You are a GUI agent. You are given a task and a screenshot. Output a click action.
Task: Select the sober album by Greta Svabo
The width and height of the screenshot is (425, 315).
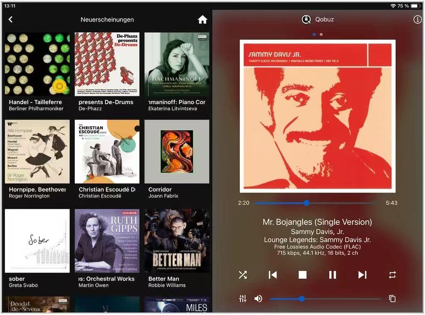click(37, 241)
